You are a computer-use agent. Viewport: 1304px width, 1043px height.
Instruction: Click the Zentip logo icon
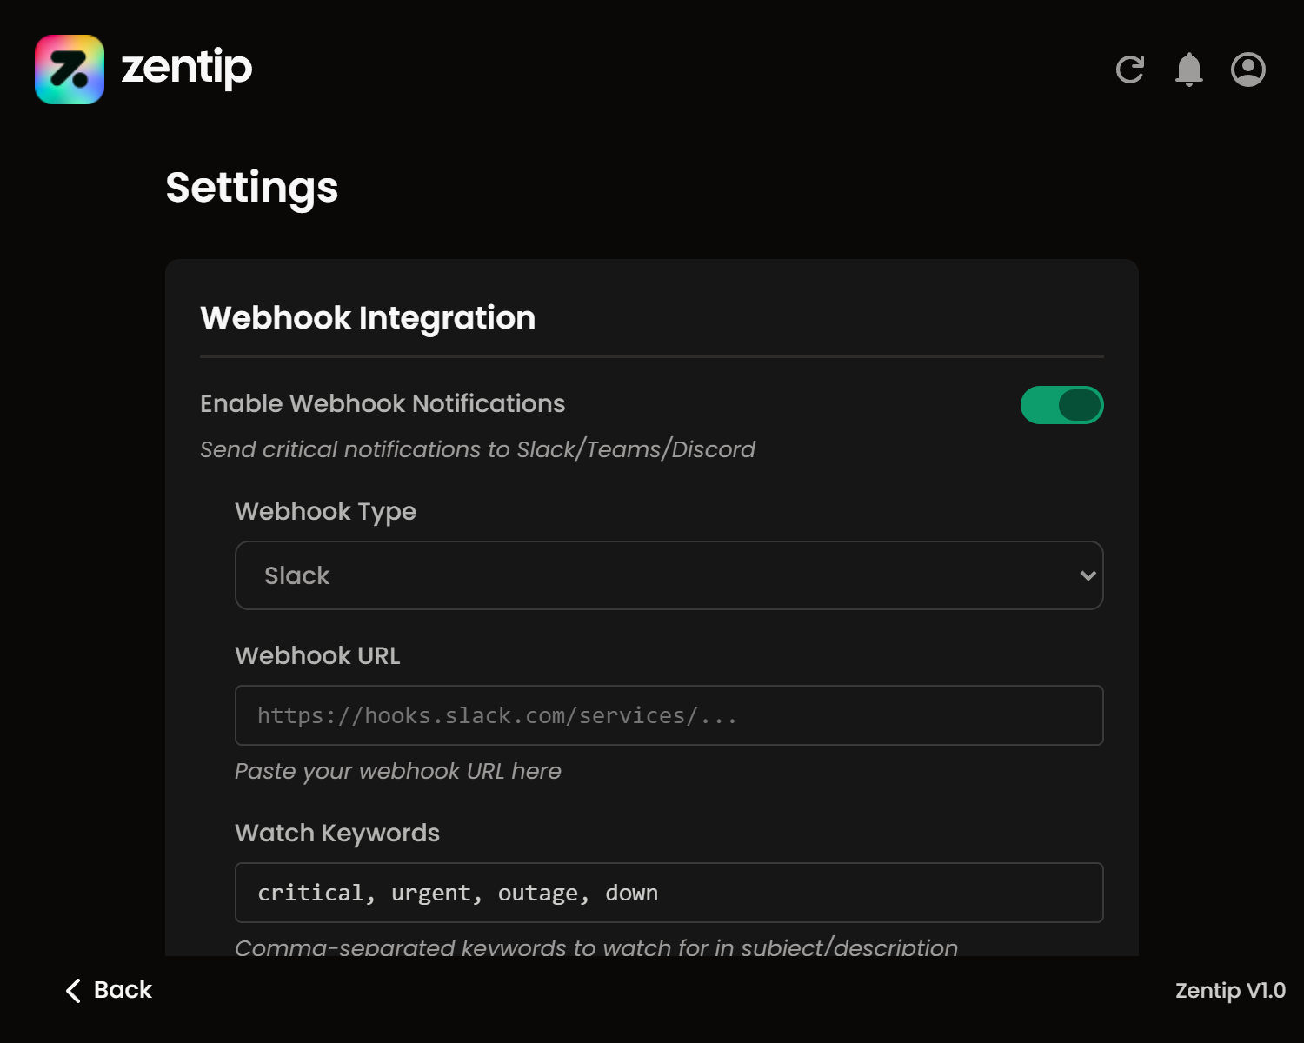click(x=70, y=70)
